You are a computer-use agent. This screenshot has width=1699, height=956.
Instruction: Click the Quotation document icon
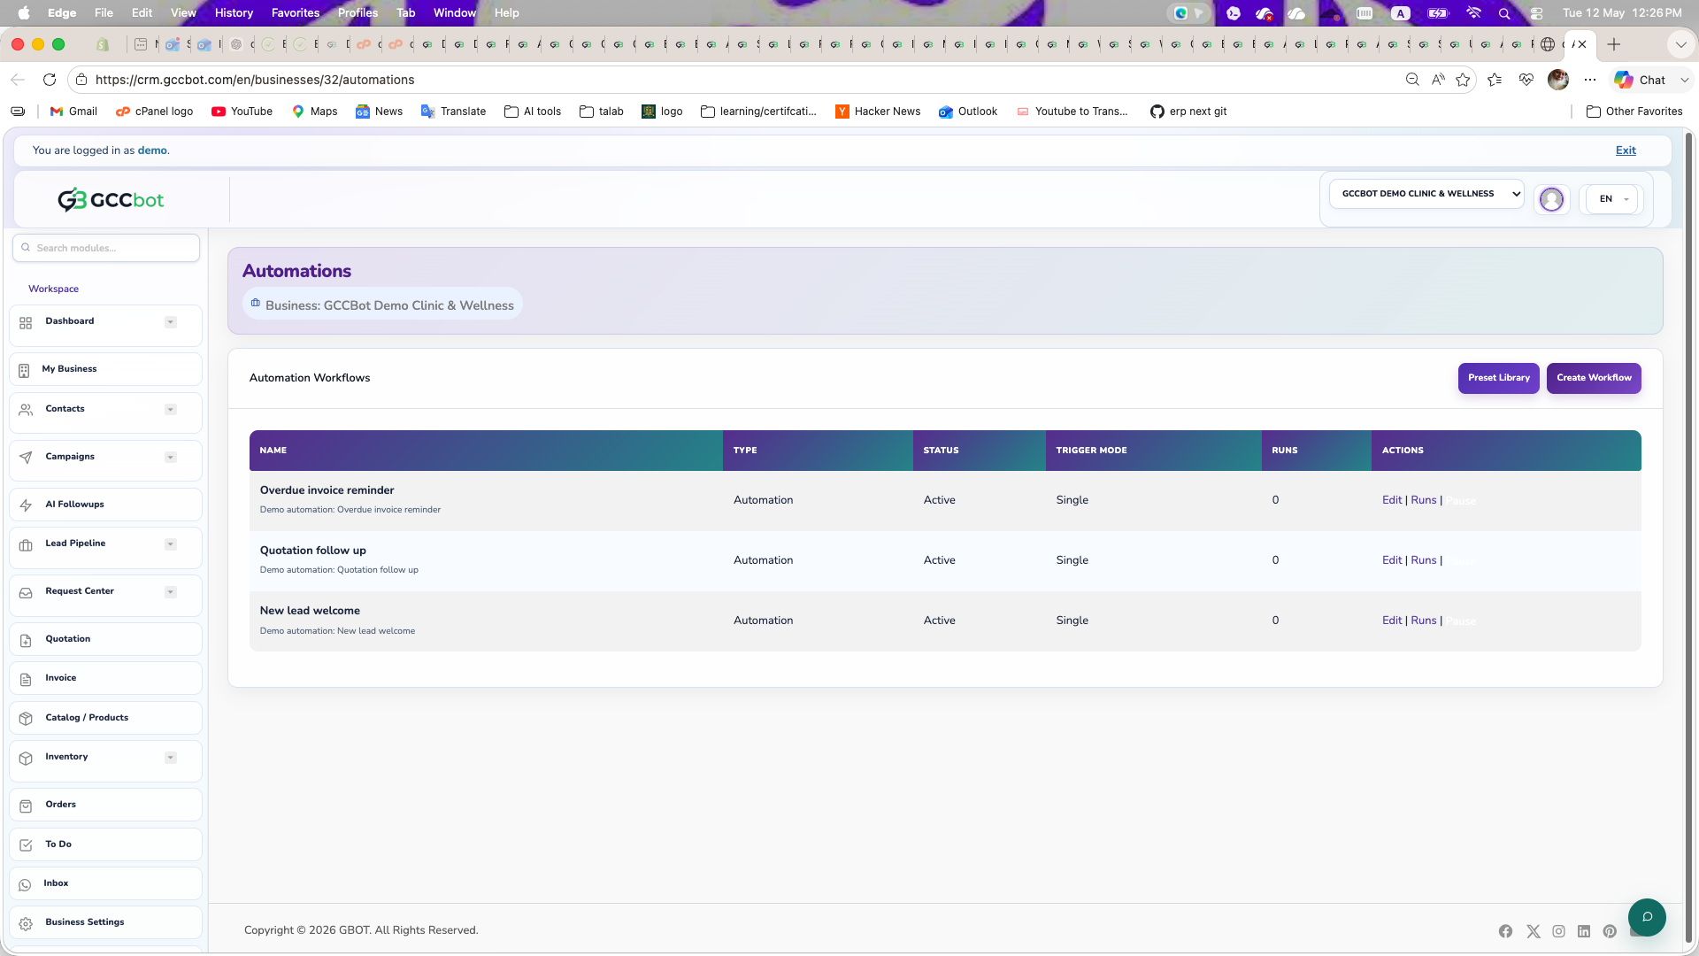26,640
